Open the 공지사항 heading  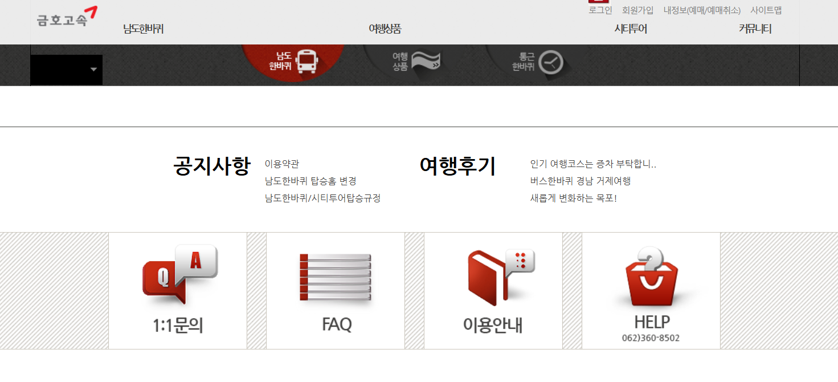coord(212,166)
